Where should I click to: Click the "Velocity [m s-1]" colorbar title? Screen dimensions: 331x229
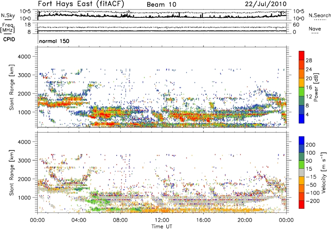tap(324, 172)
